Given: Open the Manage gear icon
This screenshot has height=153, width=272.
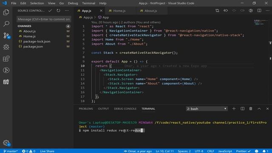Looking at the screenshot, I should tap(6, 143).
